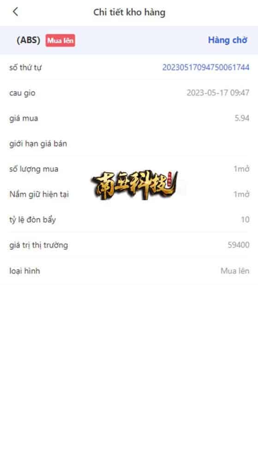This screenshot has width=258, height=473.
Task: Select the (ABS) stock code label
Action: (28, 40)
